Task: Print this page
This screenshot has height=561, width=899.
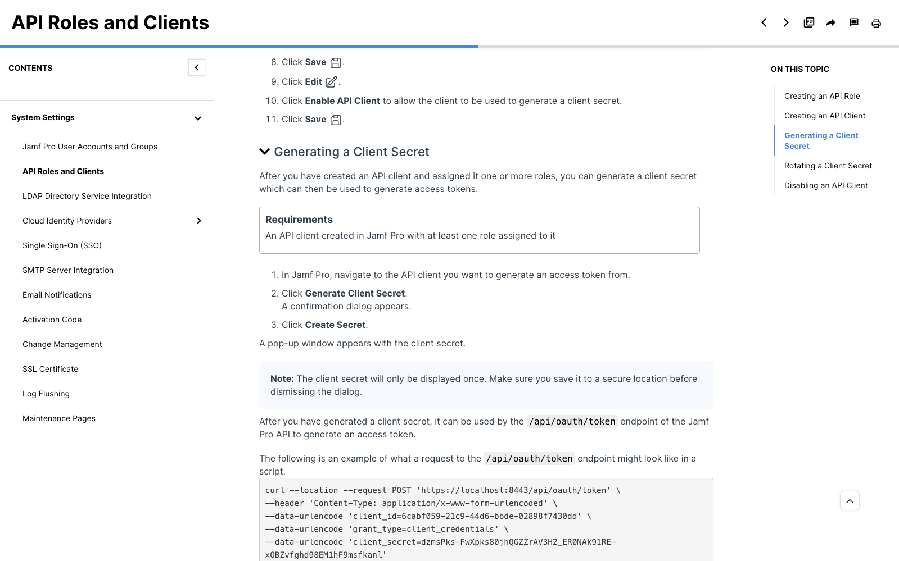Action: click(876, 23)
